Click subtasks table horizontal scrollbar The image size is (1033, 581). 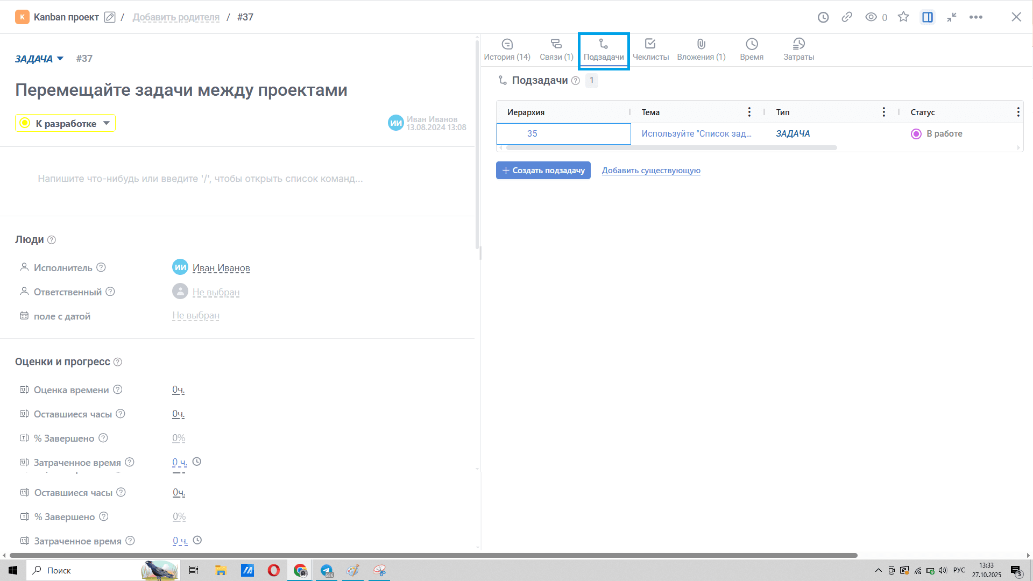click(671, 147)
